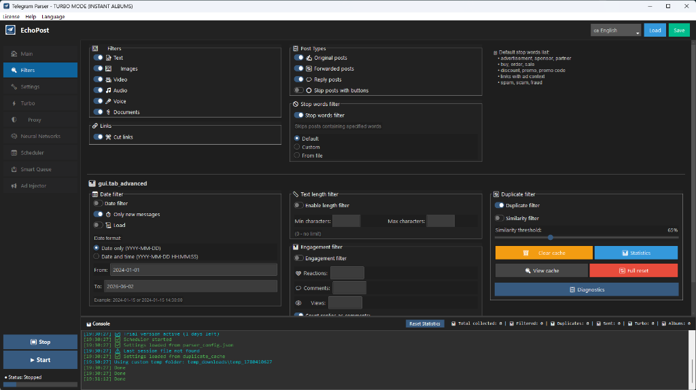696x390 pixels.
Task: Toggle the Images filter switch
Action: click(98, 69)
